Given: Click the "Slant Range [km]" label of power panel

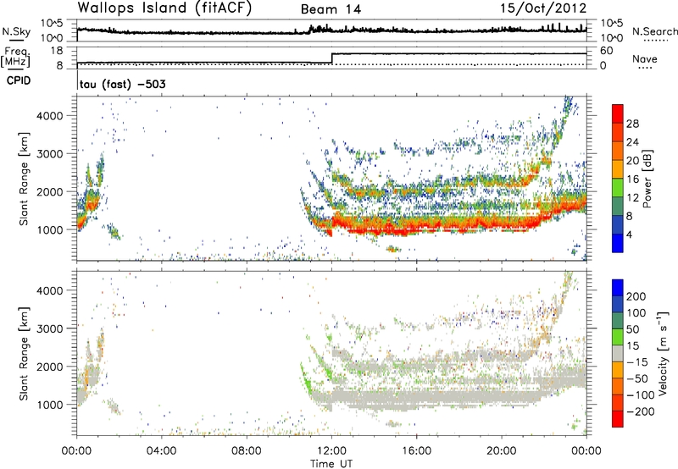Looking at the screenshot, I should [x=24, y=179].
